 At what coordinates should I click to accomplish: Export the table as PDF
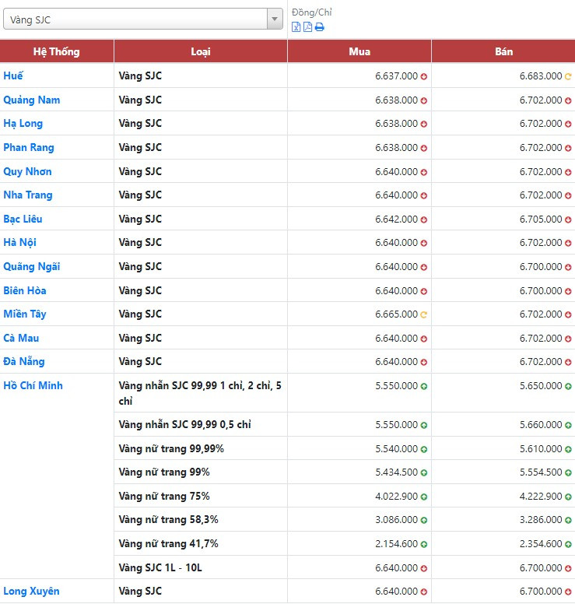(x=307, y=27)
